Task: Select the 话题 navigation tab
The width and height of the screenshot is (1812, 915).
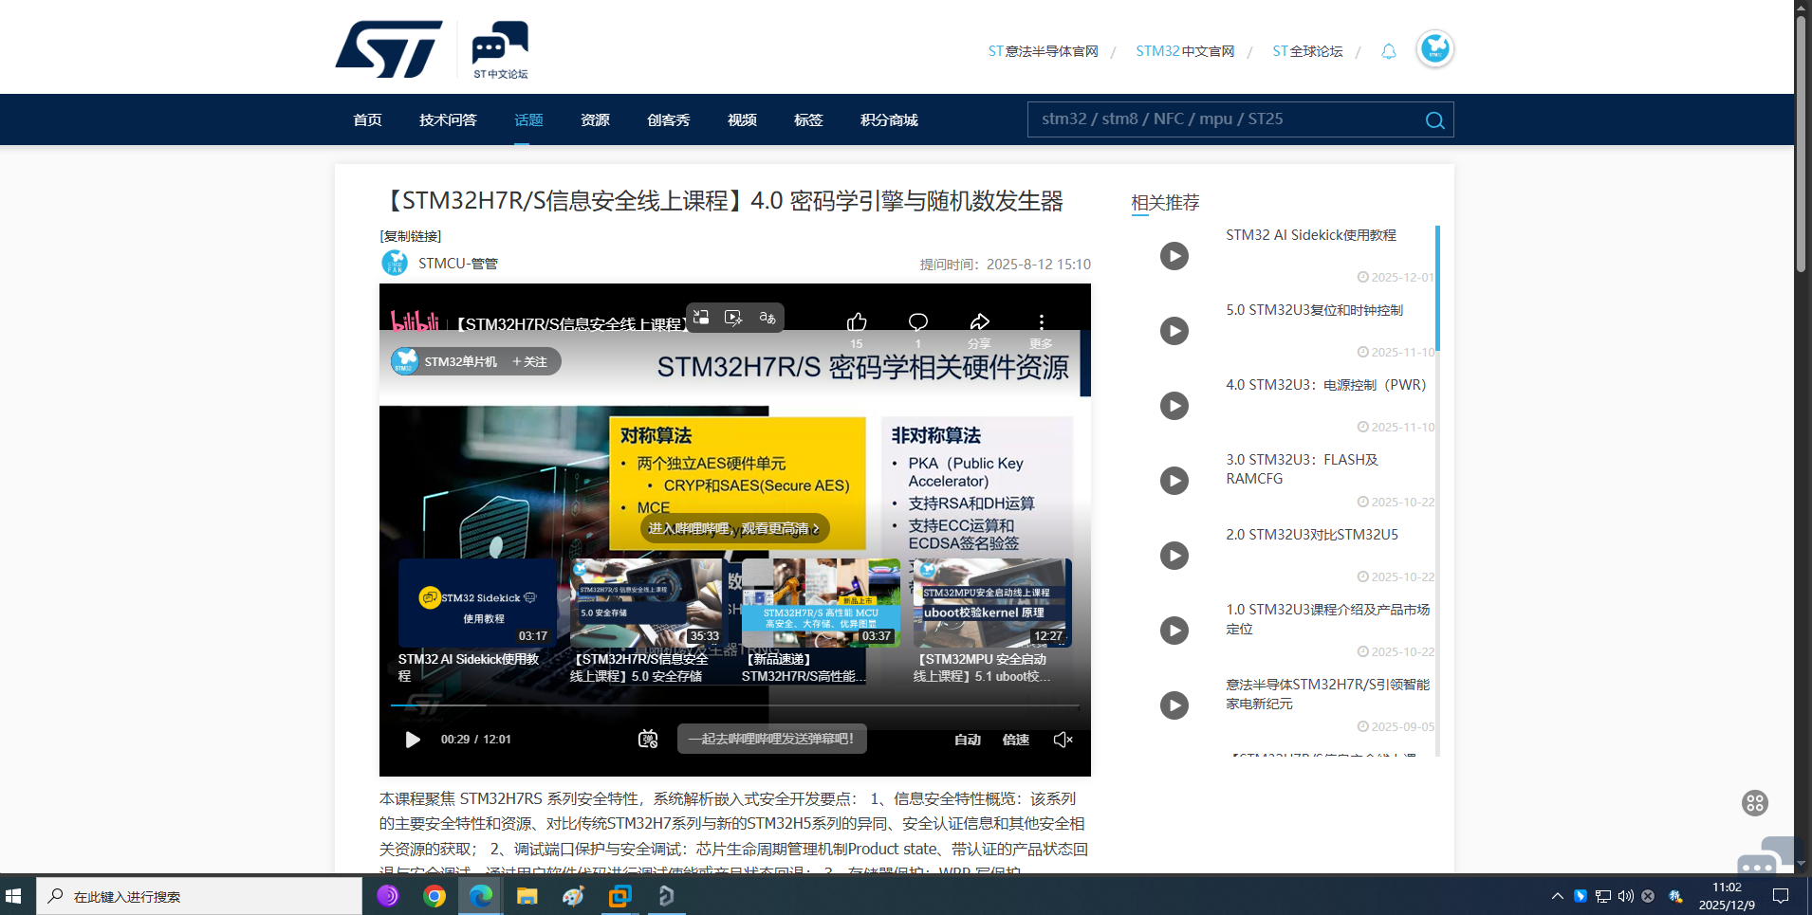Action: 528,120
